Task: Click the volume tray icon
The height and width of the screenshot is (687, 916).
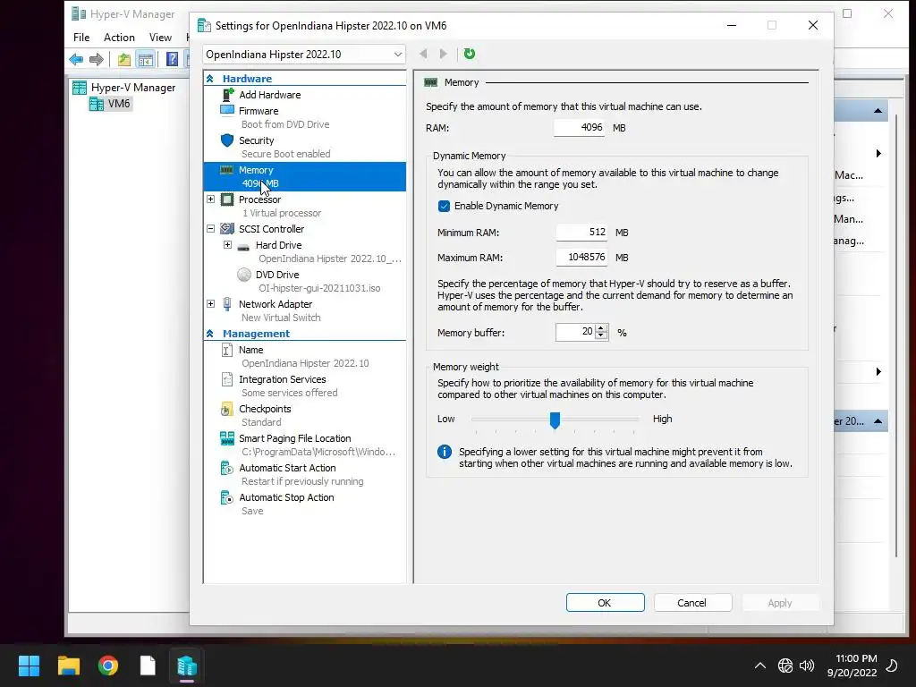Action: 807,666
